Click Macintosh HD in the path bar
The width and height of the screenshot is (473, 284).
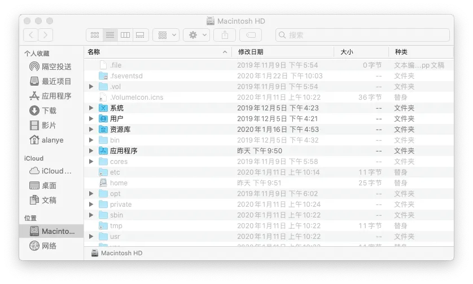pyautogui.click(x=117, y=253)
